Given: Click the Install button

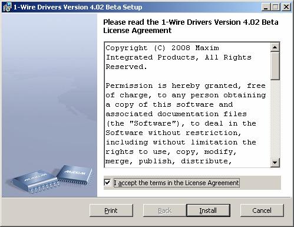Looking at the screenshot, I should [x=208, y=210].
